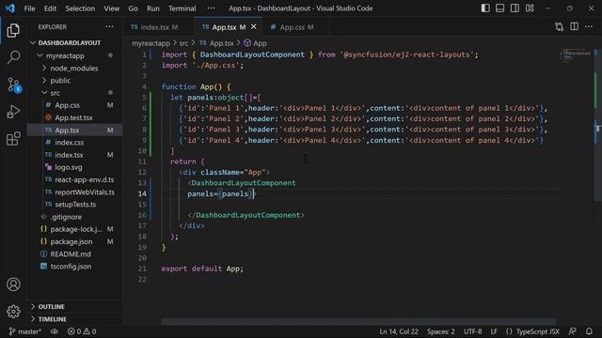The image size is (602, 338).
Task: Open logo.svg file
Action: [x=69, y=167]
